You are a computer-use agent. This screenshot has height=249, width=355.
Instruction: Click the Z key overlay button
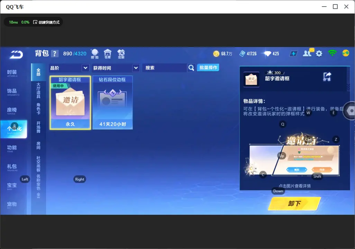click(336, 139)
